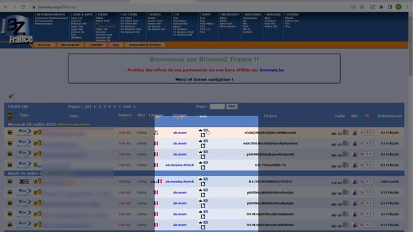Bookmark this page with the star icon
413x232 pixels.
click(x=362, y=7)
